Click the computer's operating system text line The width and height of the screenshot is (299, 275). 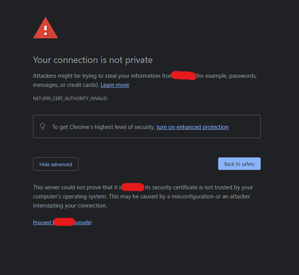142,196
